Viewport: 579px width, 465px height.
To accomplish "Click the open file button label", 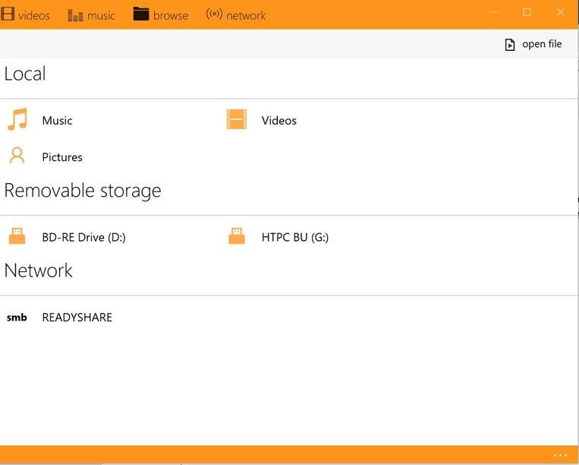I will (x=542, y=44).
